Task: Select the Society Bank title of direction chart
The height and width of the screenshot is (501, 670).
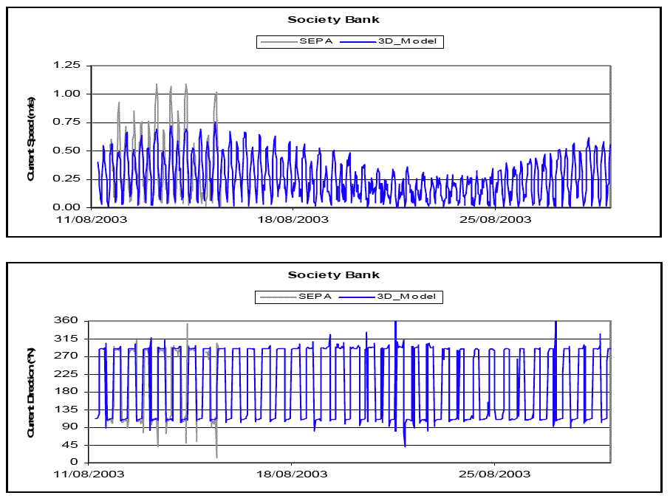Action: pos(334,275)
